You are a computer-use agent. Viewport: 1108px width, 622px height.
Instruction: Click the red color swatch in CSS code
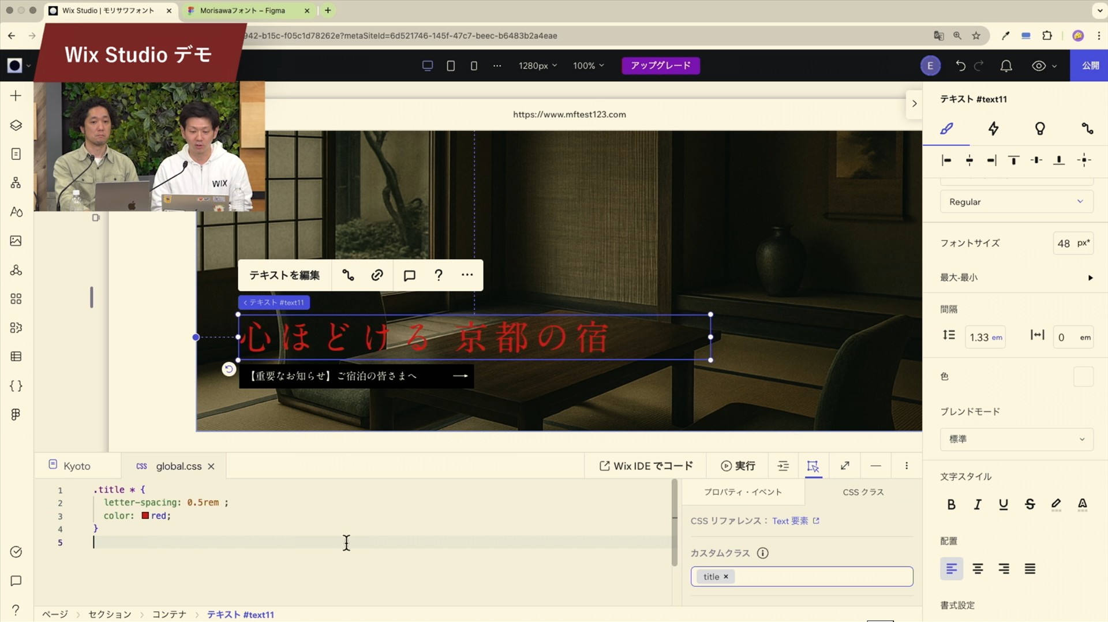click(x=145, y=516)
